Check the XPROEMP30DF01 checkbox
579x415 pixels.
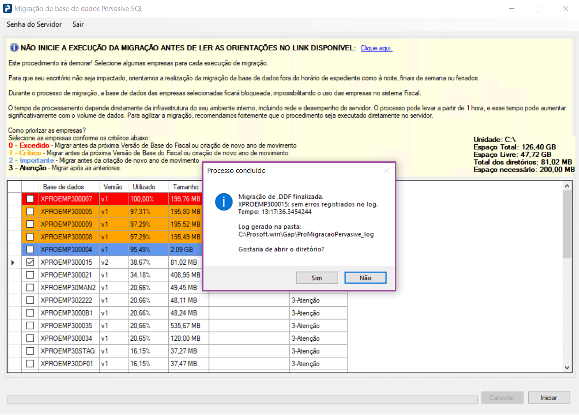pos(30,364)
